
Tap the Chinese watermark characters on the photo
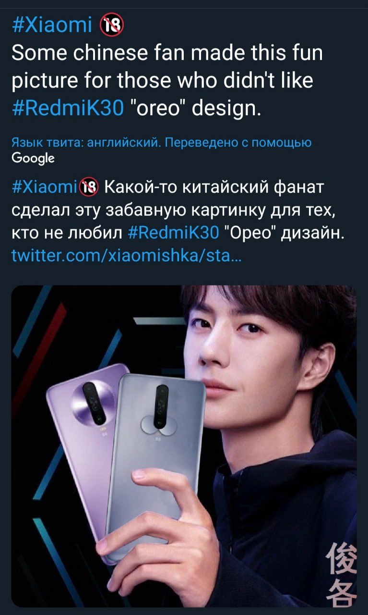pos(341,574)
